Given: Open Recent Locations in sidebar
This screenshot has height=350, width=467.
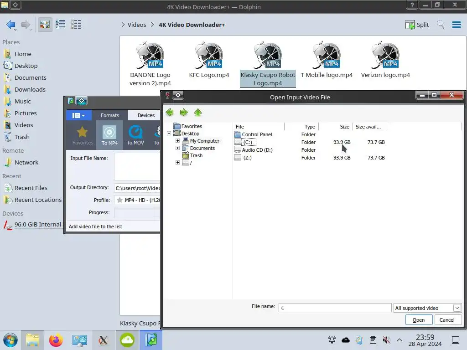Looking at the screenshot, I should coord(38,200).
